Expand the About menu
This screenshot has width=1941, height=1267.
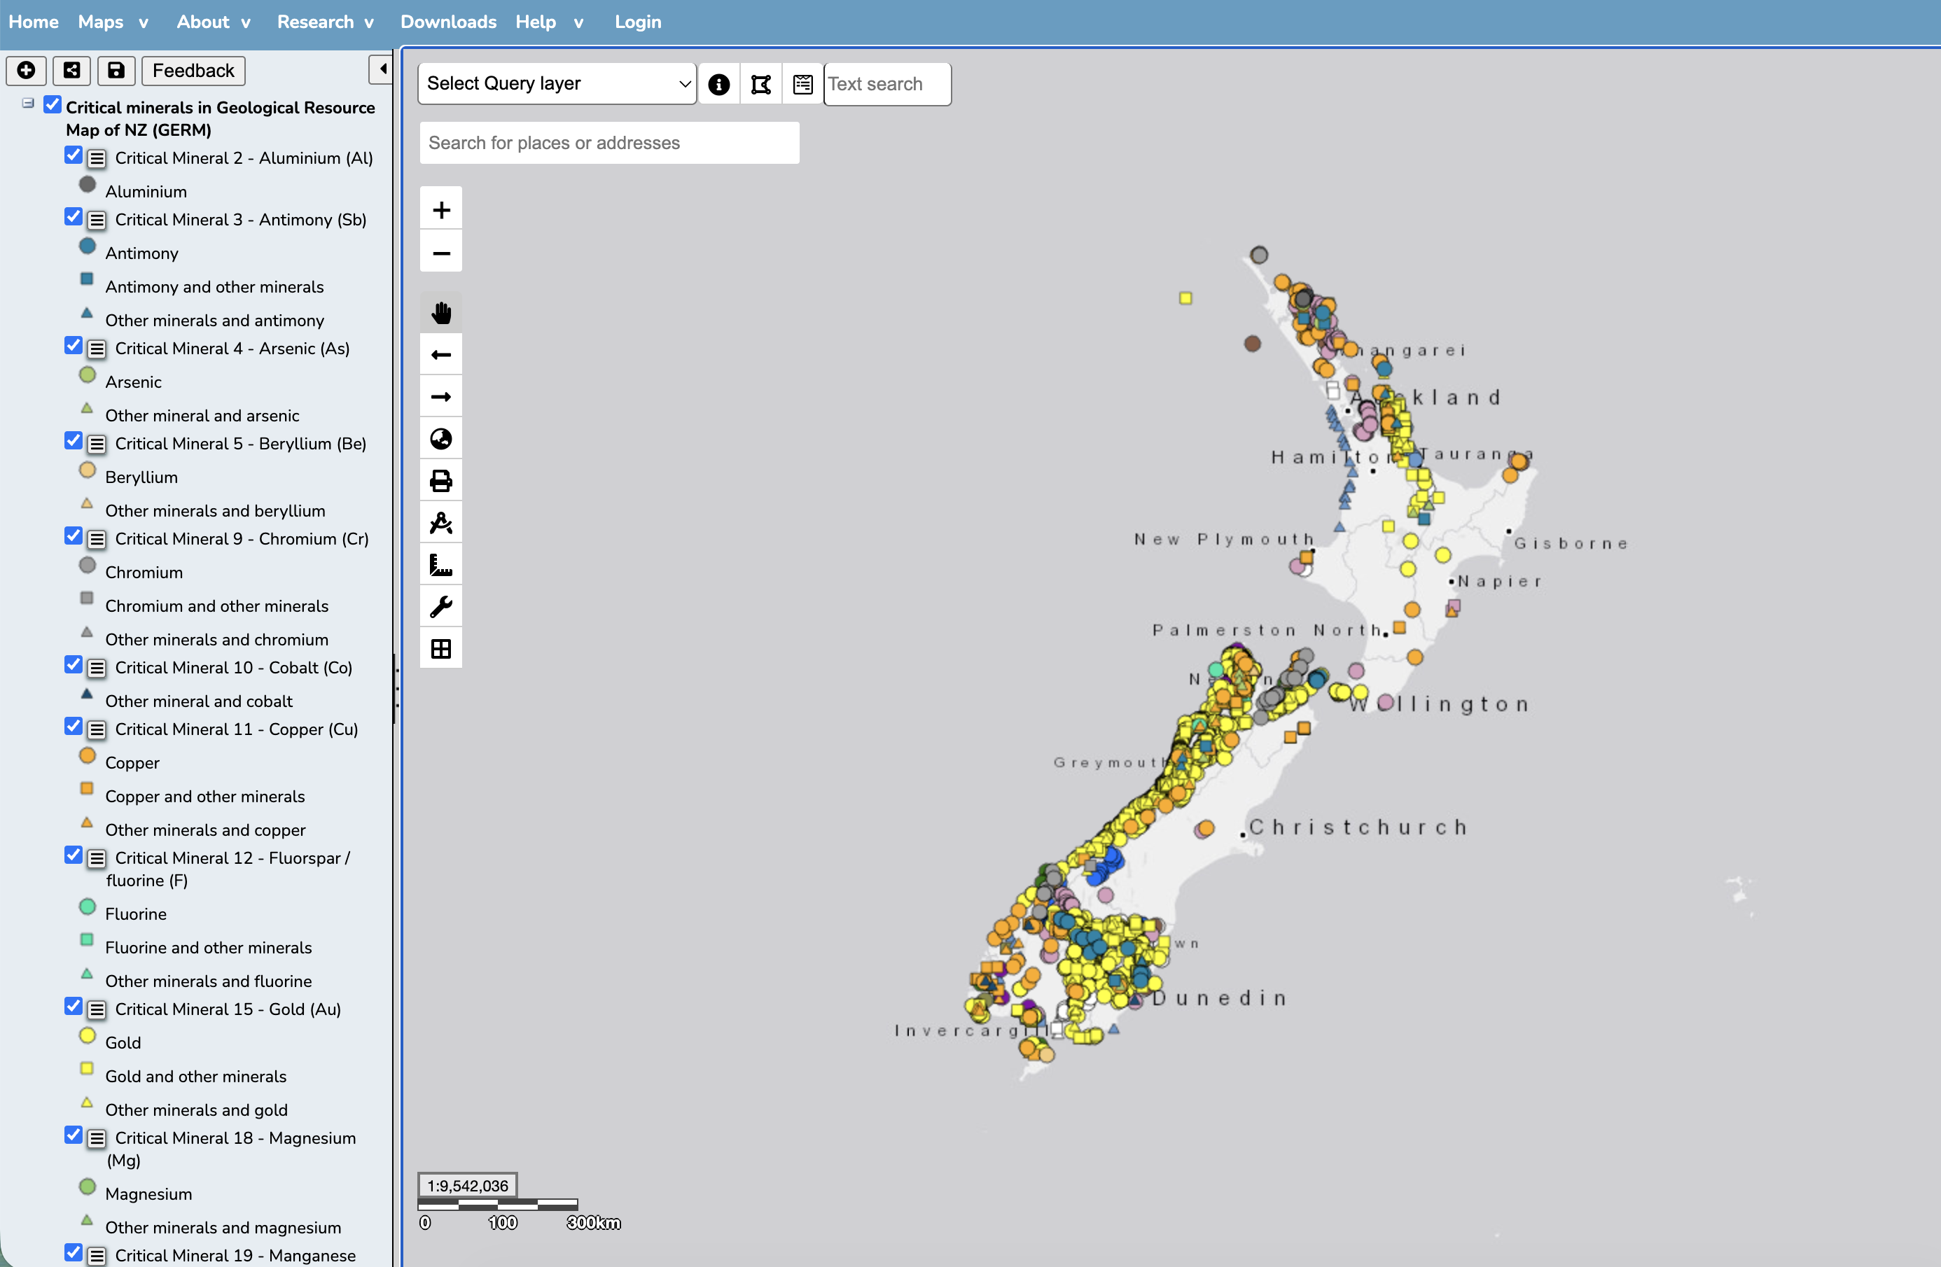[x=213, y=22]
